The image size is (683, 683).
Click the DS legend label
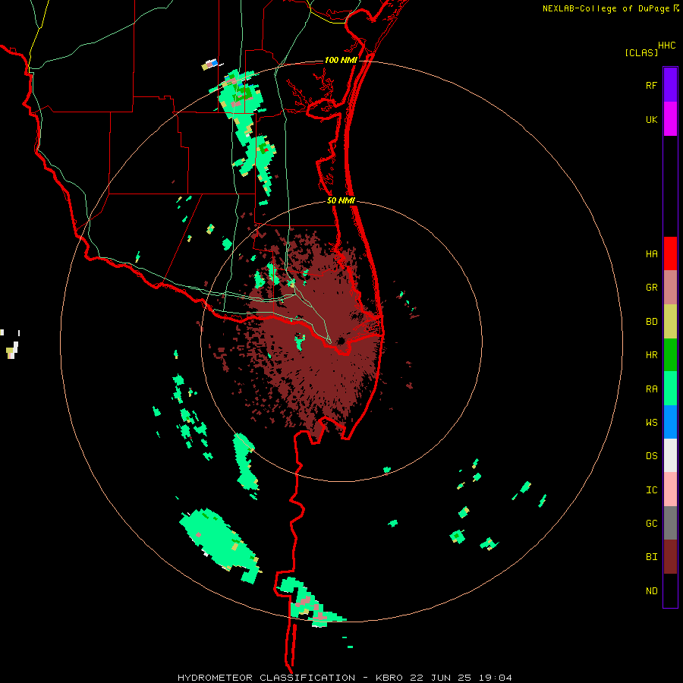click(651, 456)
